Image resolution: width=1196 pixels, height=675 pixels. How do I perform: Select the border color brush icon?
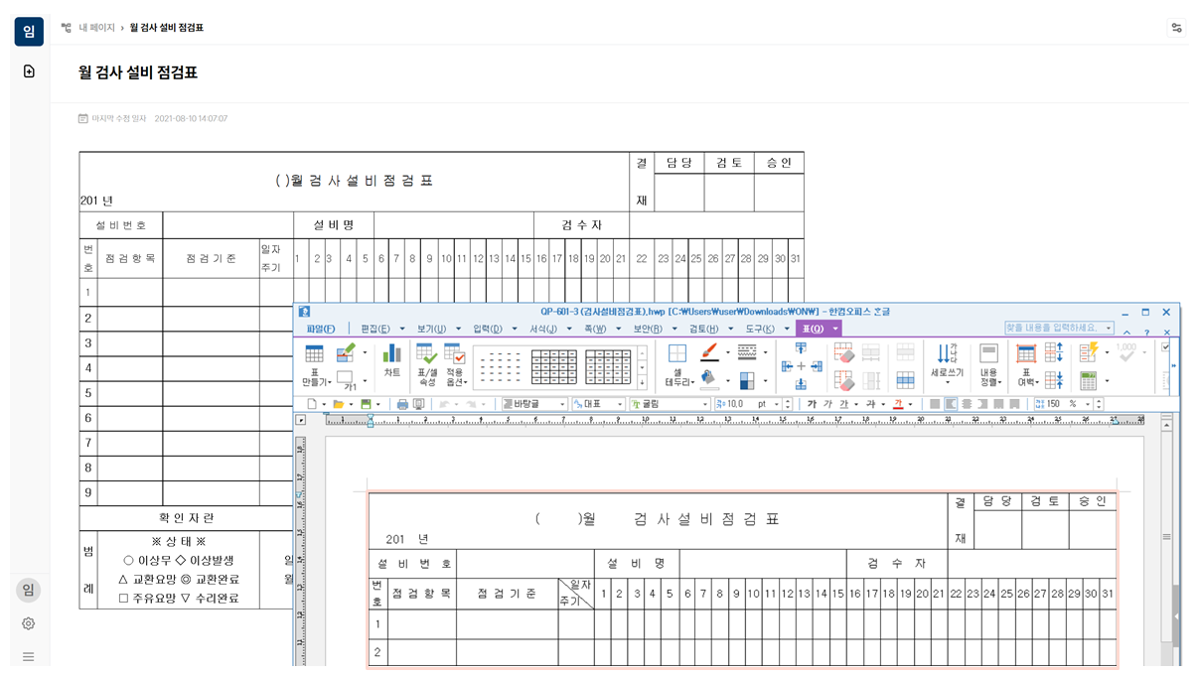coord(708,352)
